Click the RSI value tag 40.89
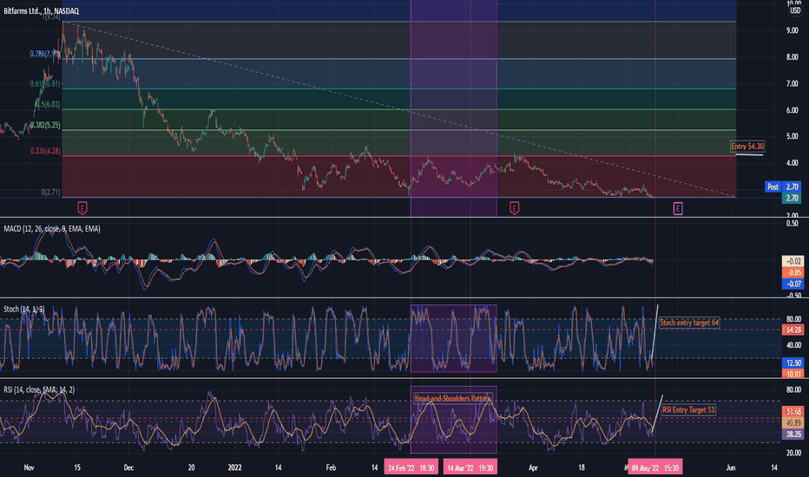 click(793, 423)
